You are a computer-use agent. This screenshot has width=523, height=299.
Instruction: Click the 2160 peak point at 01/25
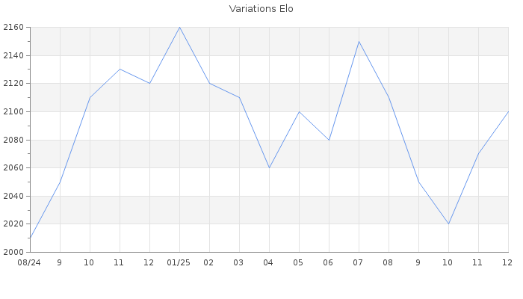click(179, 28)
